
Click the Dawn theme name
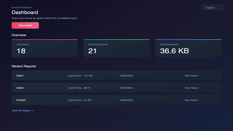click(x=20, y=76)
